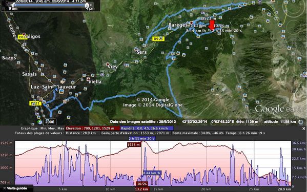Click the historical imagery clock icon

(x=40, y=122)
